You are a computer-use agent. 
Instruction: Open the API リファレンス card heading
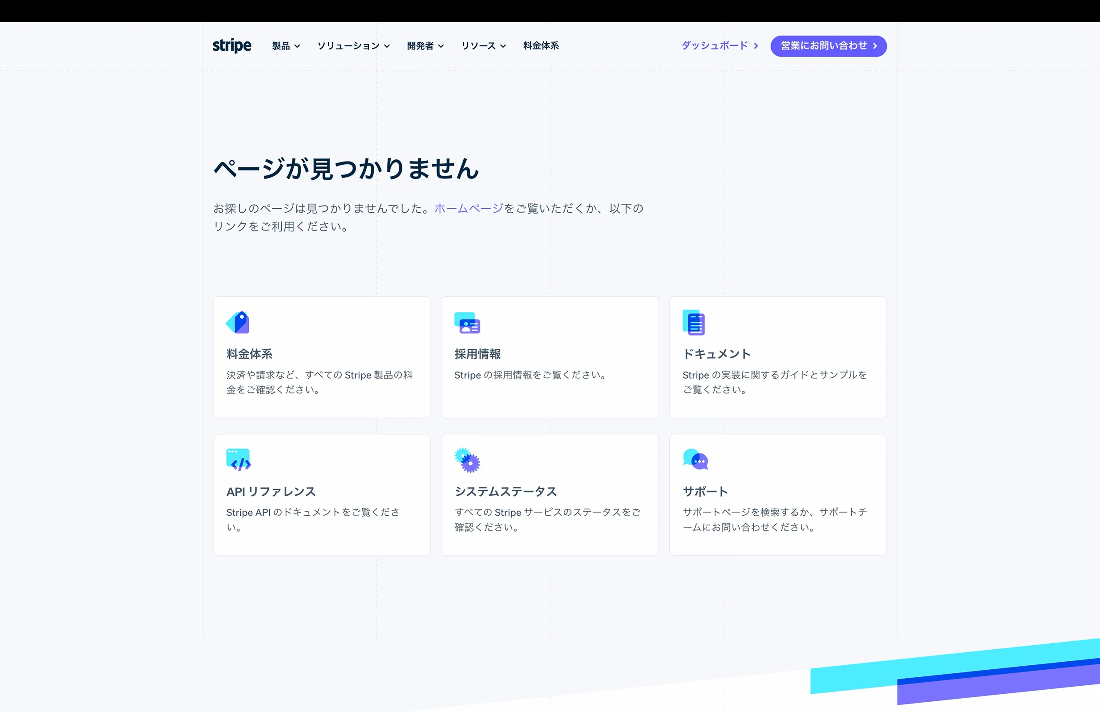(x=271, y=491)
